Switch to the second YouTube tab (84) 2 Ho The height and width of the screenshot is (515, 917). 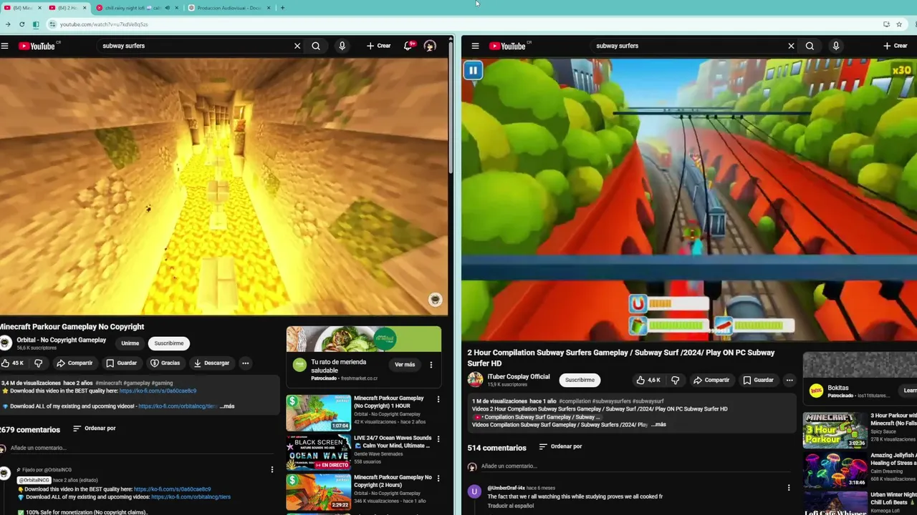(x=67, y=8)
